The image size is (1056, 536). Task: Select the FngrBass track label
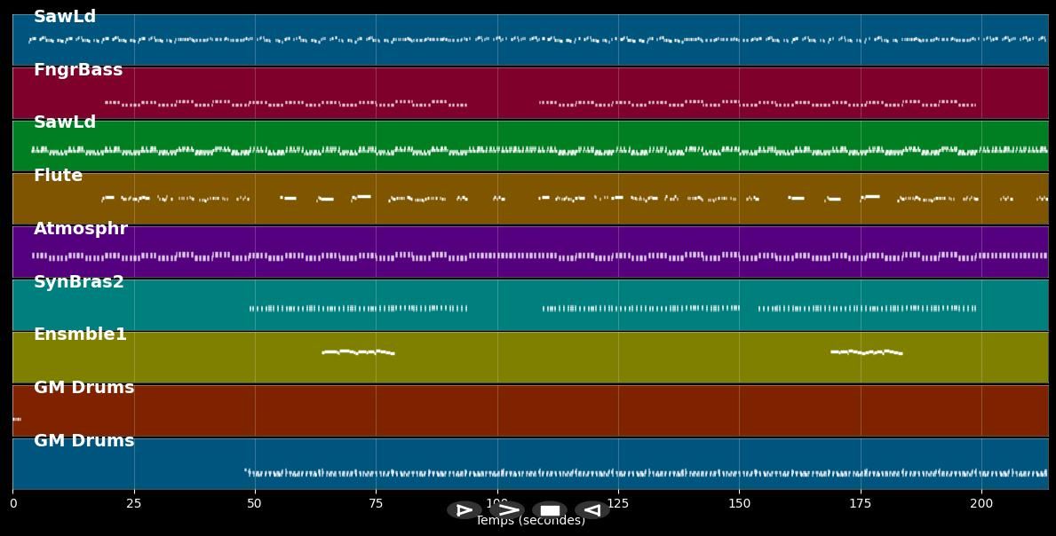click(x=78, y=70)
